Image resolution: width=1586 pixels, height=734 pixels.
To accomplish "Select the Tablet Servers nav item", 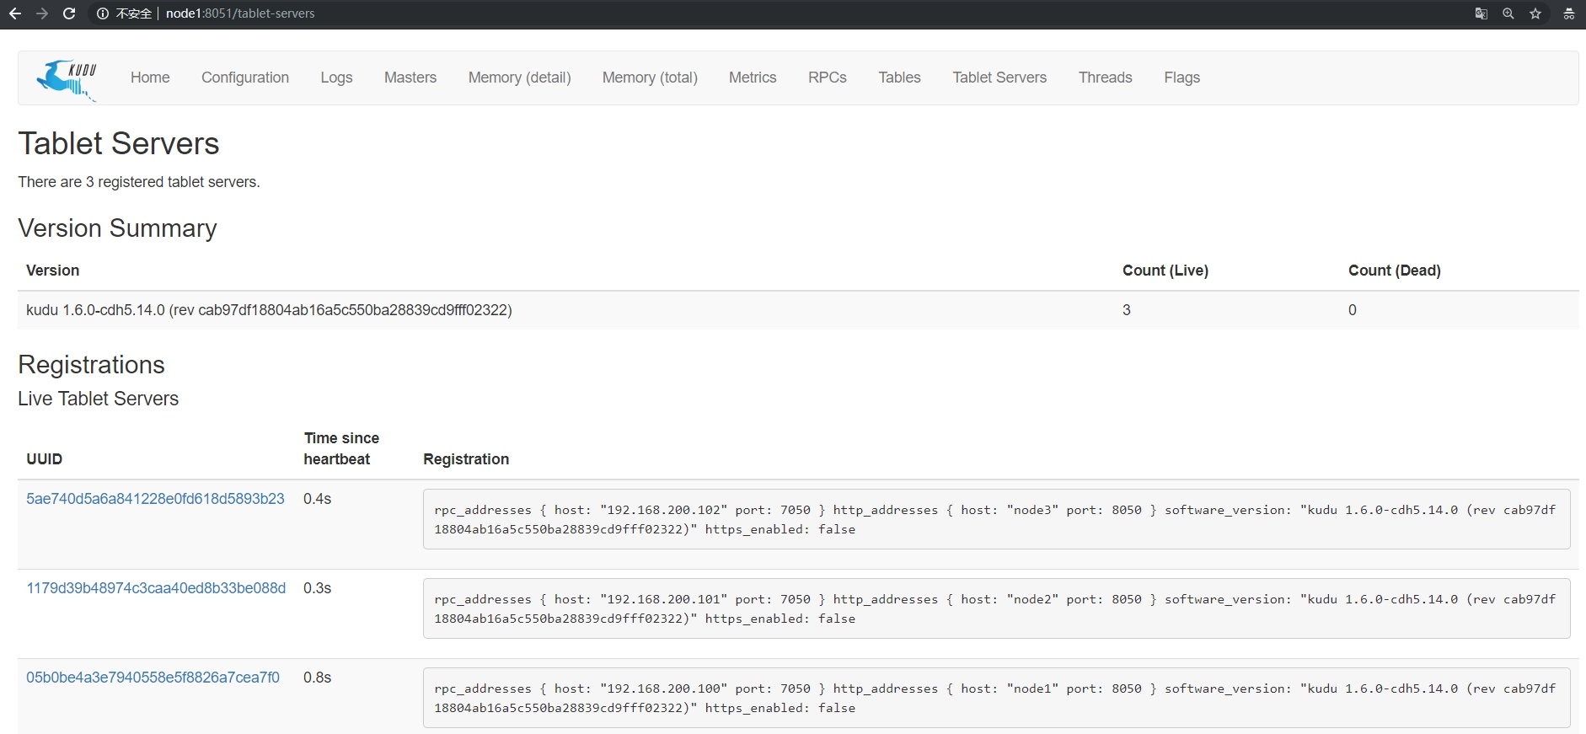I will click(999, 78).
